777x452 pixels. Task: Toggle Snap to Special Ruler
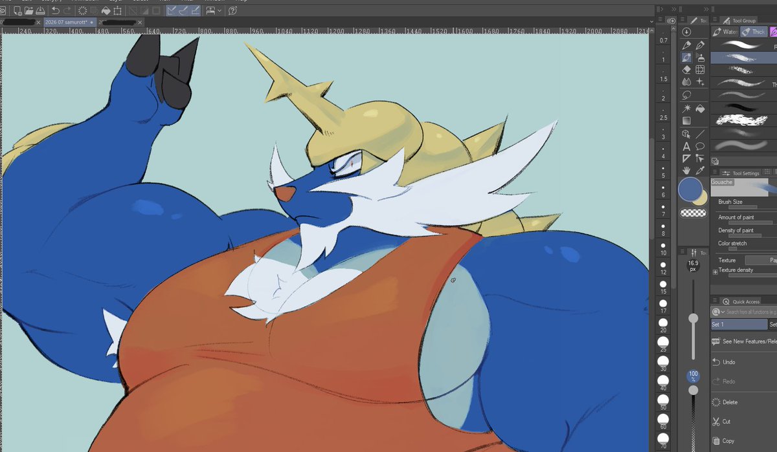pos(183,10)
